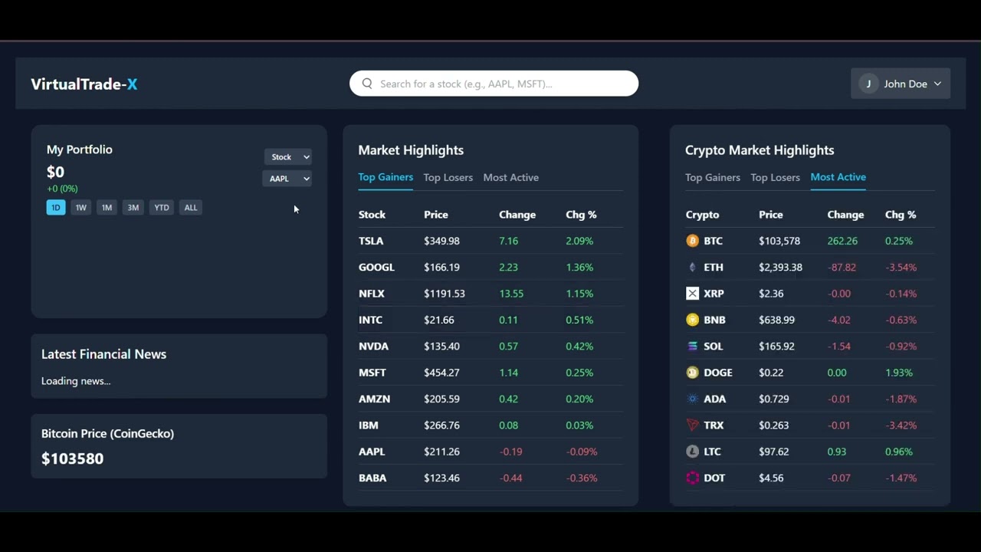Click the BNB coin icon

[x=693, y=320]
